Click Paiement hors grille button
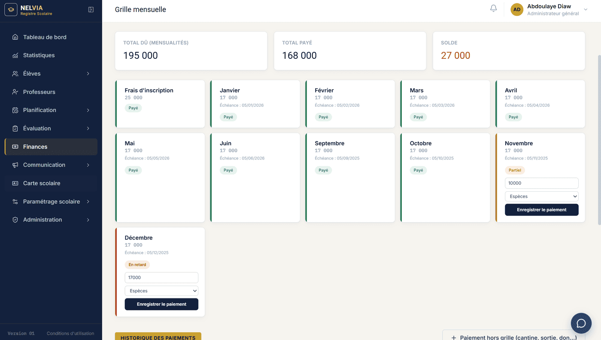This screenshot has width=601, height=340. pos(513,335)
